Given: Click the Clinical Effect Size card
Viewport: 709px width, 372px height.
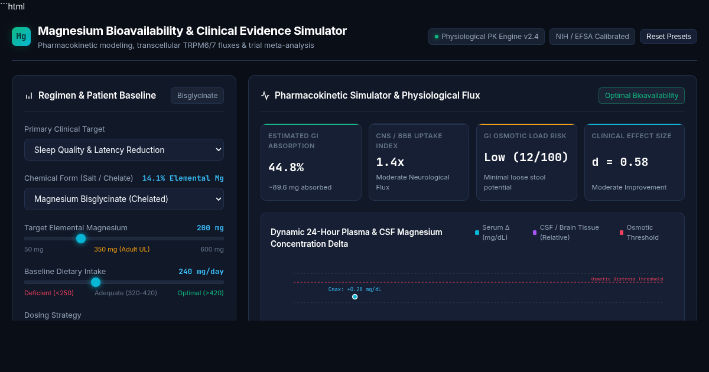Looking at the screenshot, I should coord(635,162).
